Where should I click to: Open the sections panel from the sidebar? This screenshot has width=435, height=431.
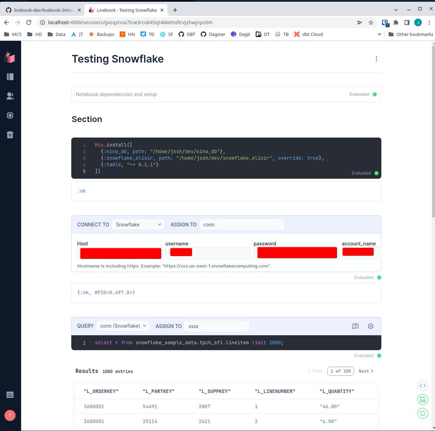click(x=10, y=76)
